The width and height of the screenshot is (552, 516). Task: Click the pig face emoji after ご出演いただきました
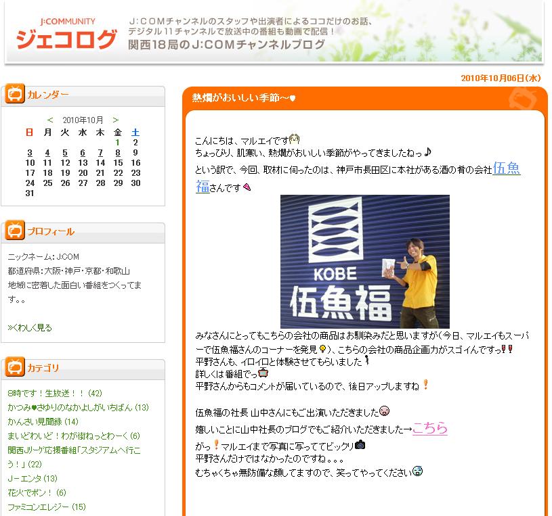[384, 411]
